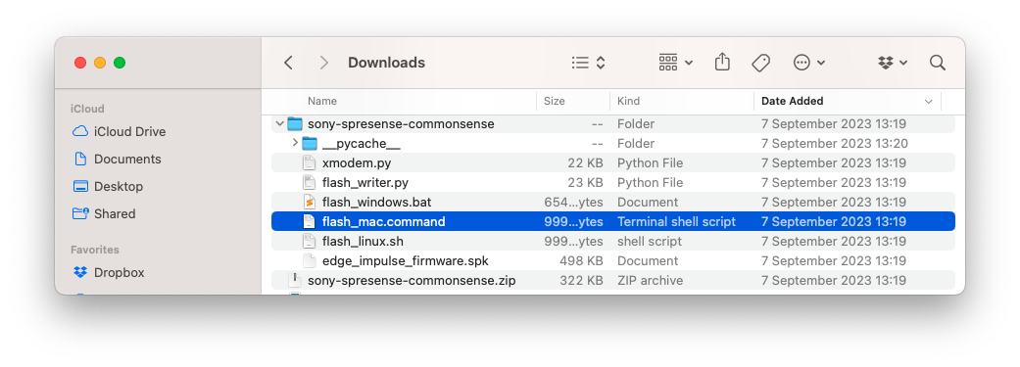
Task: Click the 322 KB size cell
Action: pyautogui.click(x=581, y=281)
